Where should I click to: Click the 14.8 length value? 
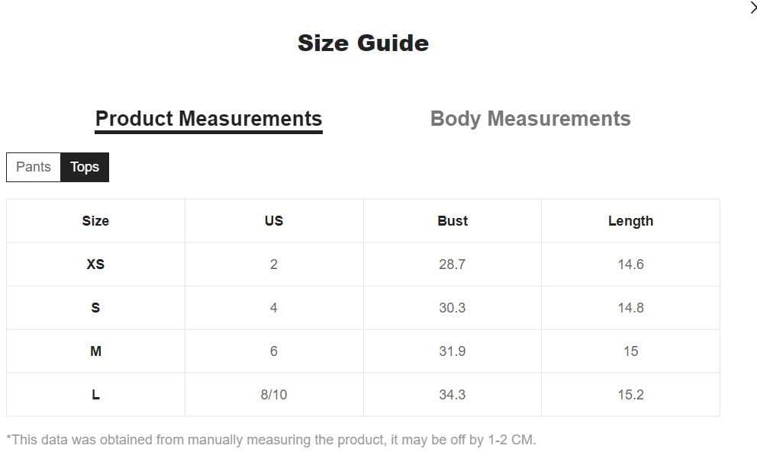[630, 308]
